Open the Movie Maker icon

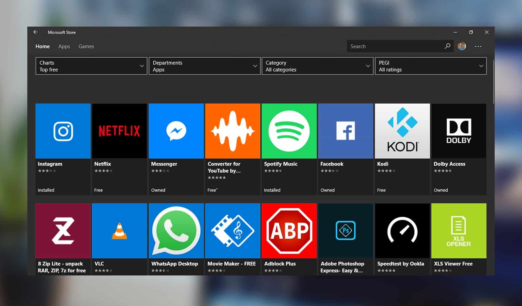(x=233, y=231)
